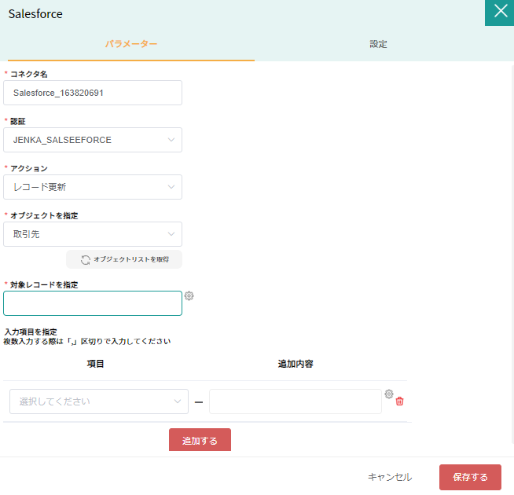Click the refresh icon in オブジェクトリストを取得 button
The width and height of the screenshot is (514, 495).
tap(85, 259)
